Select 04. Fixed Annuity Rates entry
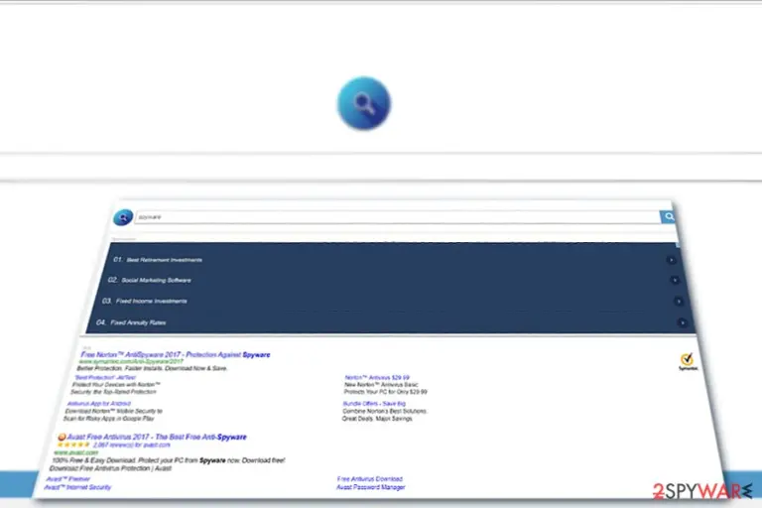Screen dimensions: 762x508 click(x=131, y=322)
